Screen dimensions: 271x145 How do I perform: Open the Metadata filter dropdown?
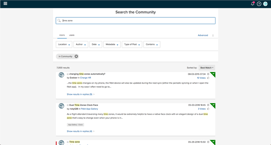coord(112,44)
